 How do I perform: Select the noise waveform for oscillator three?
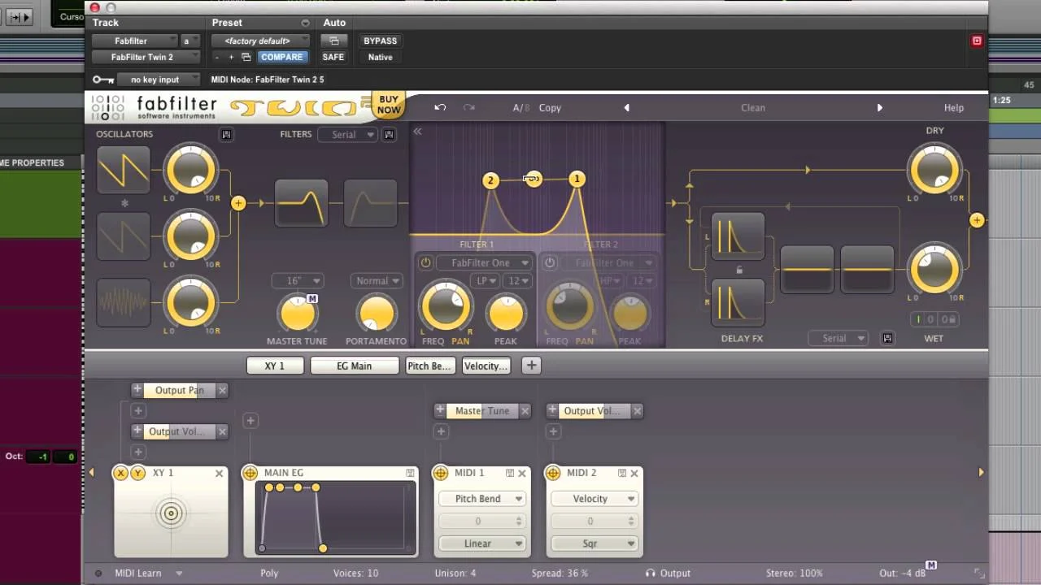123,303
